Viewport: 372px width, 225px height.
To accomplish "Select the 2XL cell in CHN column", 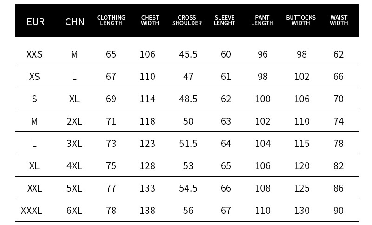I will pos(74,121).
